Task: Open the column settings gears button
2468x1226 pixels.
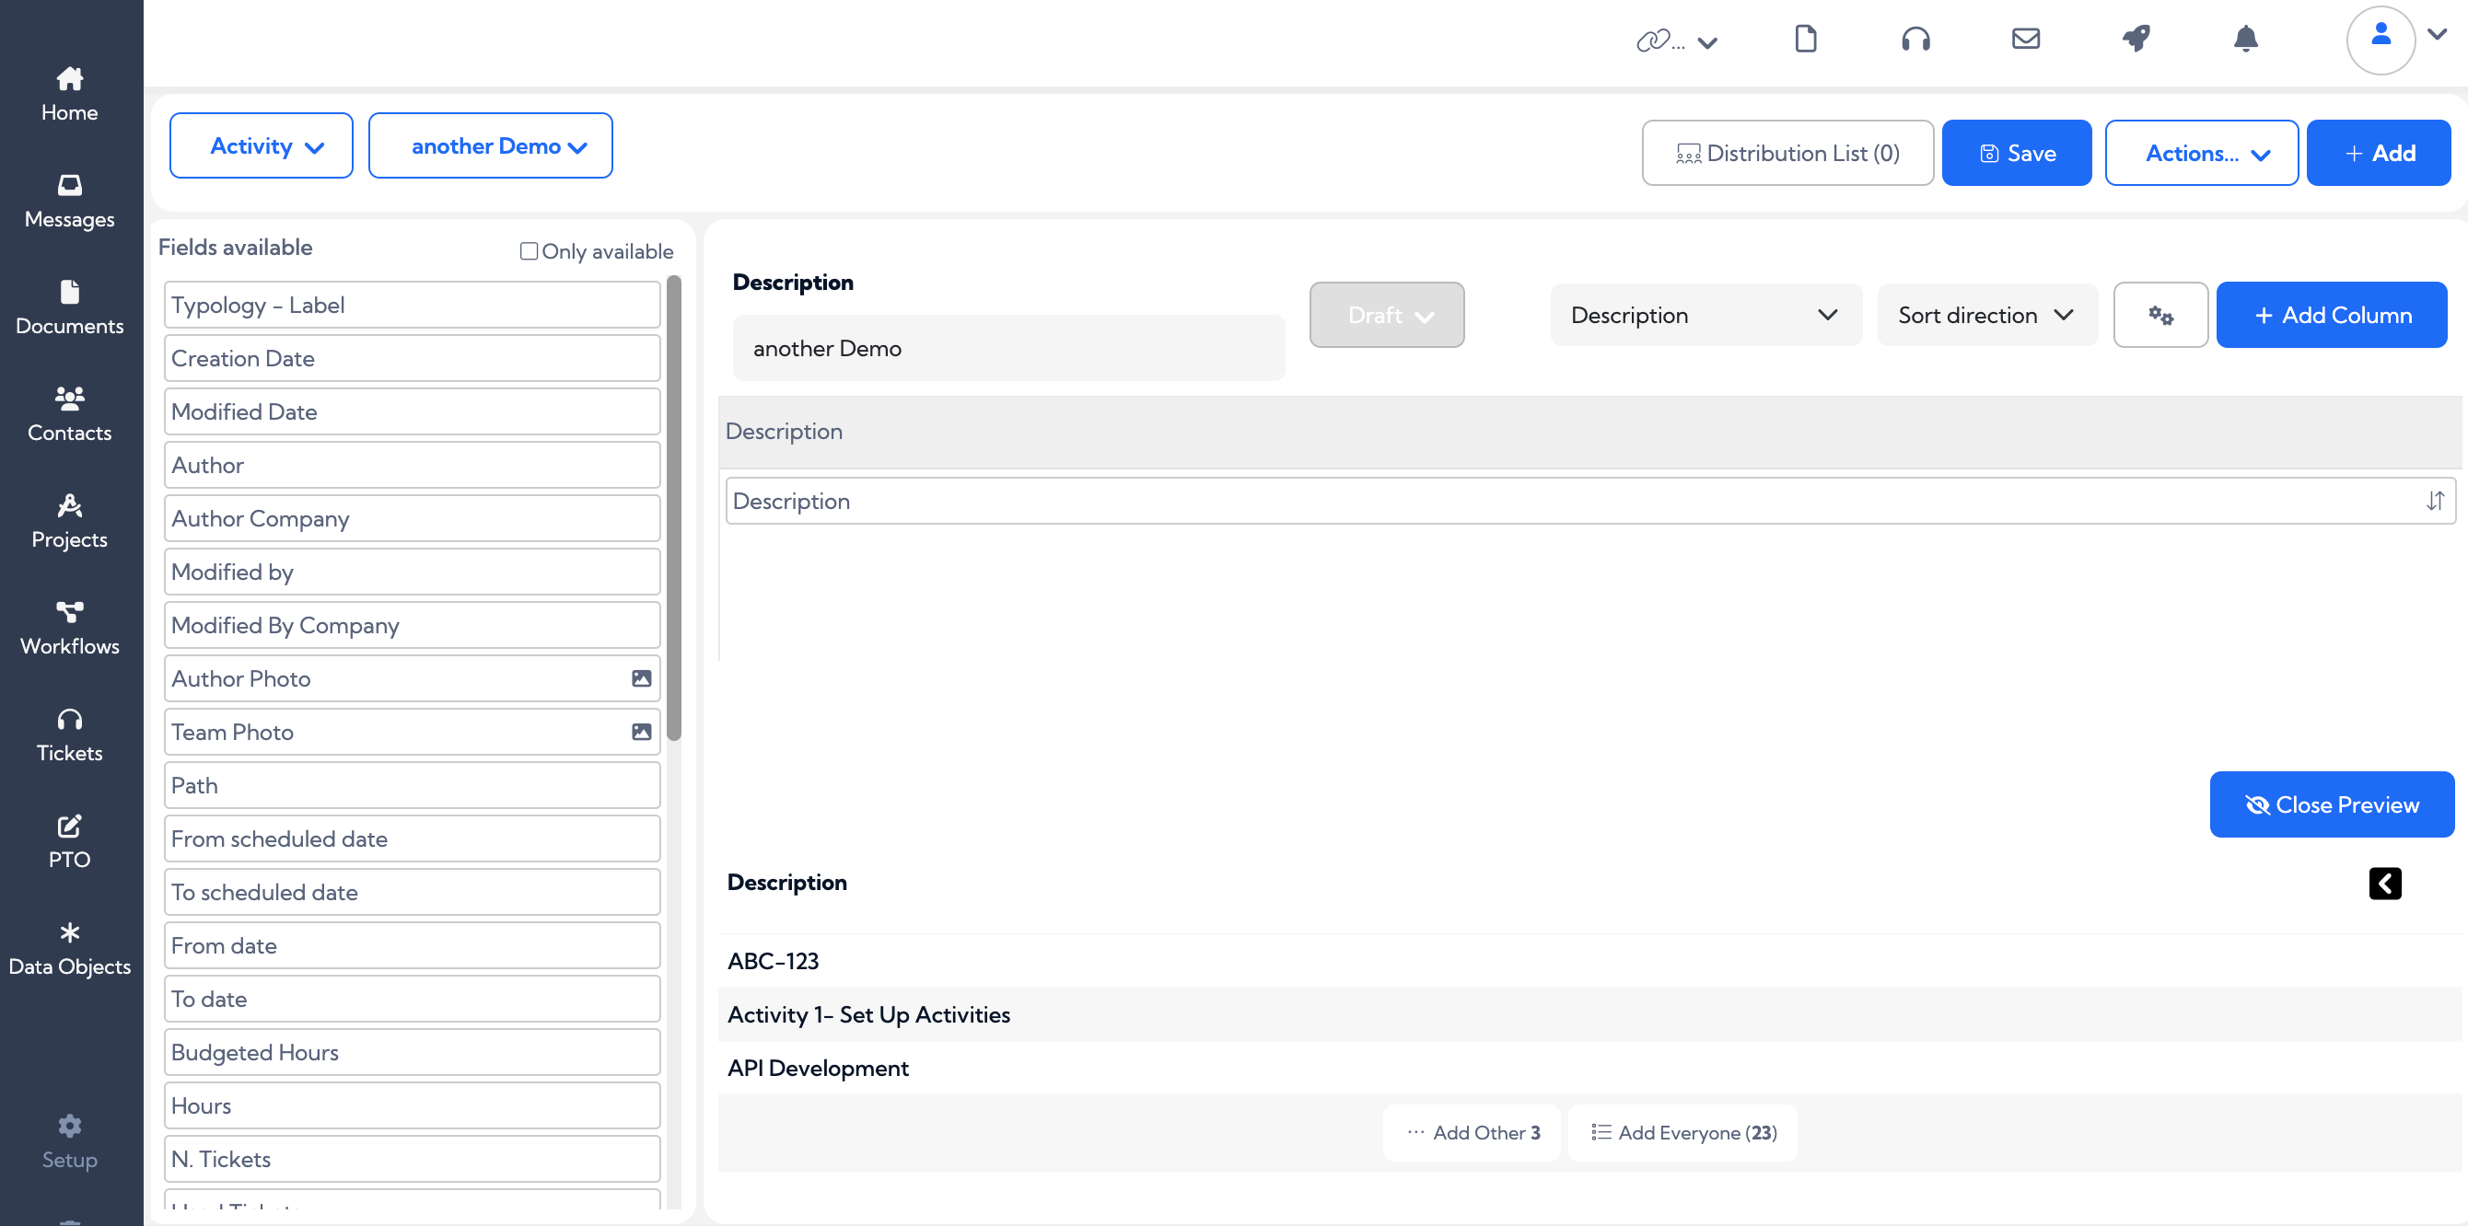Action: [2159, 314]
